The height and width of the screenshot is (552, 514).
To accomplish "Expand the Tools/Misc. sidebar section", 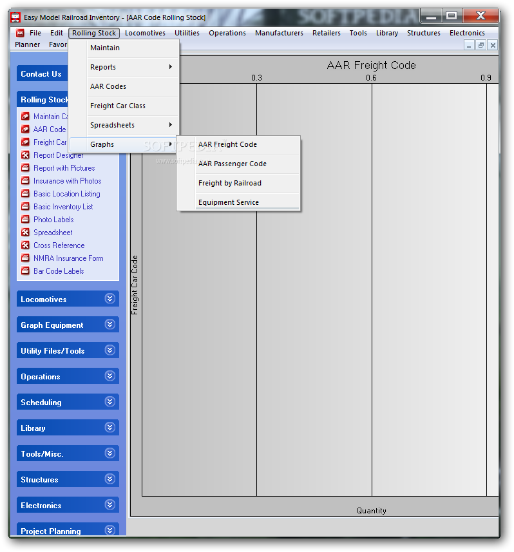I will click(x=110, y=453).
